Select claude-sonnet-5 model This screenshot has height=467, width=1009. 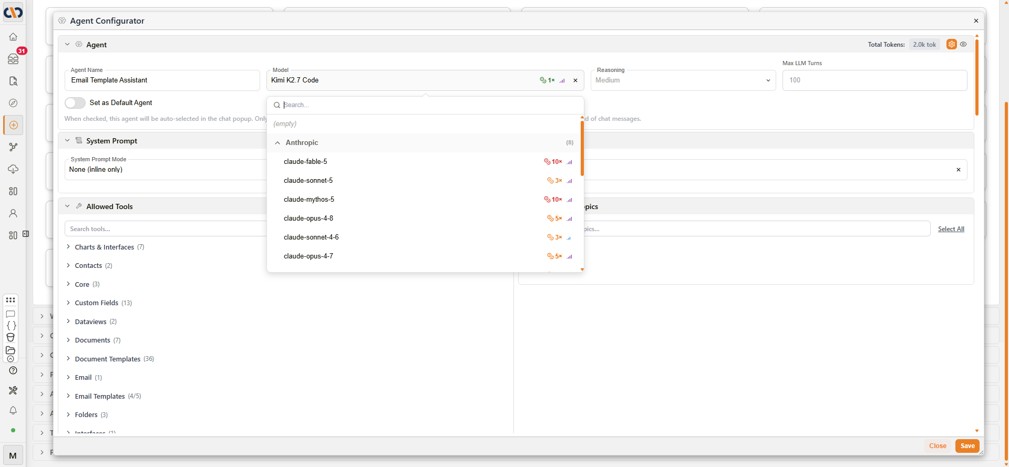tap(424, 181)
